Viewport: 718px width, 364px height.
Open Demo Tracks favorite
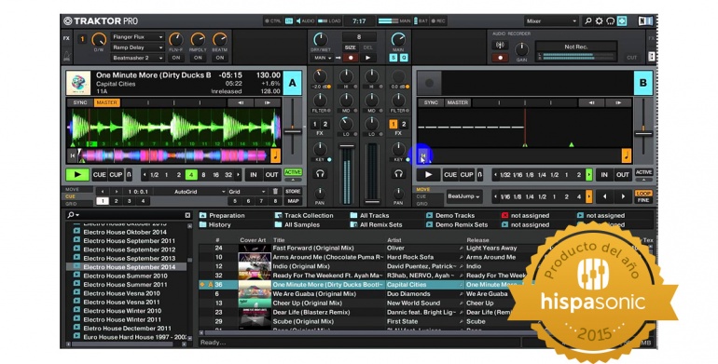point(450,215)
